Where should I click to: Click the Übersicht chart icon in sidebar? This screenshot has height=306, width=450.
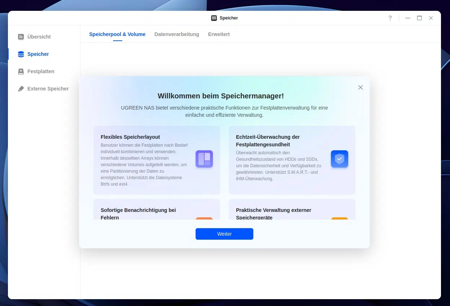(x=21, y=37)
